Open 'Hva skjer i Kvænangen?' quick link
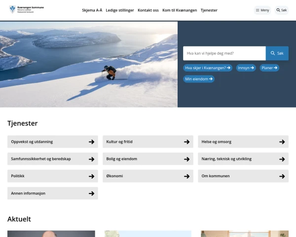296x237 pixels. tap(208, 68)
